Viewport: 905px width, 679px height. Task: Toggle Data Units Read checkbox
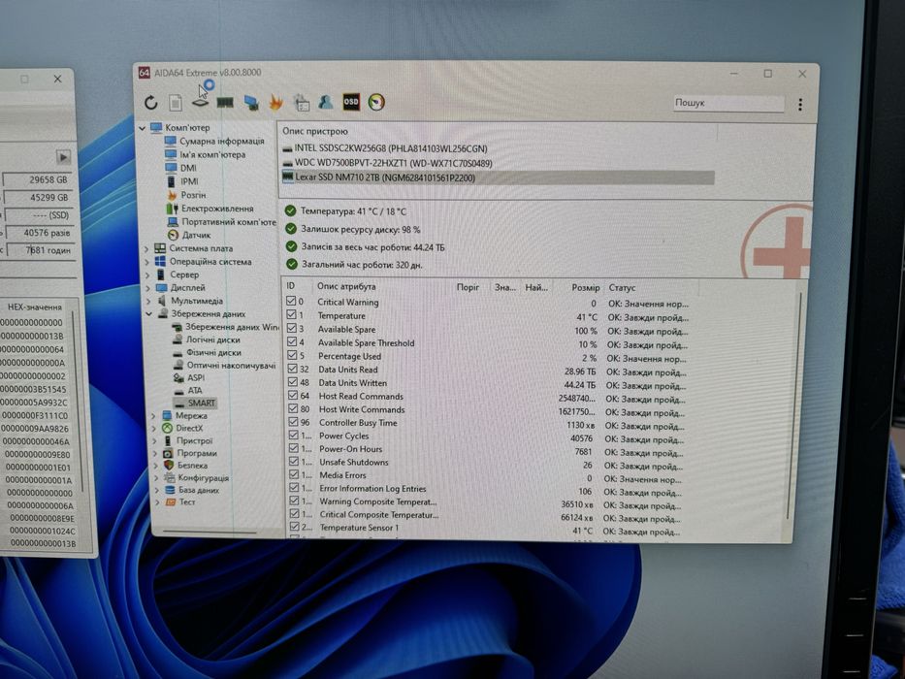tap(293, 369)
